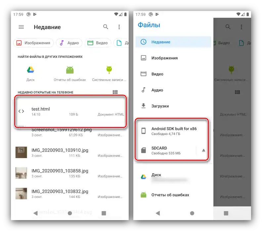Screen dimensions: 262x231
Task: Select Загрузки in the Файлы drawer
Action: click(x=173, y=106)
